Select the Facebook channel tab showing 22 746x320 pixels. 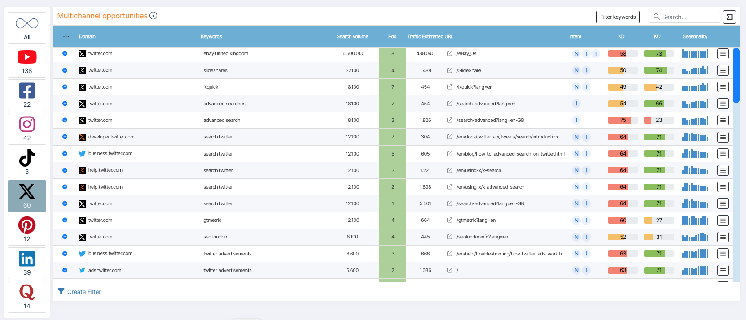click(27, 95)
